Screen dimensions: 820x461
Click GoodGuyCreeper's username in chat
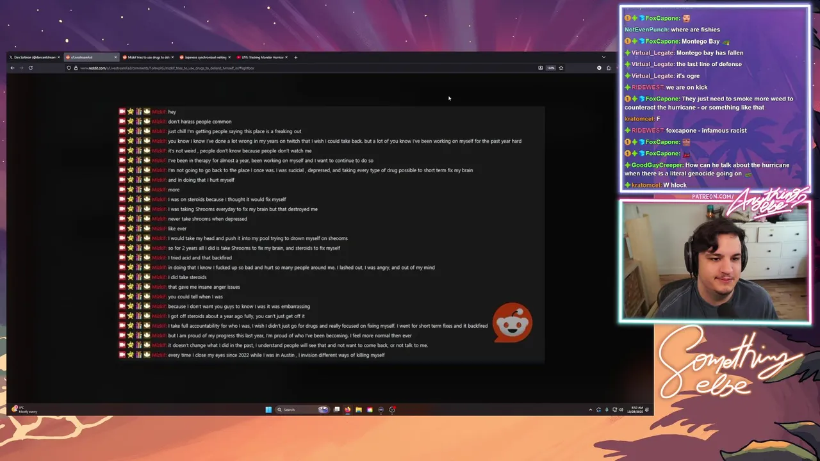point(658,165)
